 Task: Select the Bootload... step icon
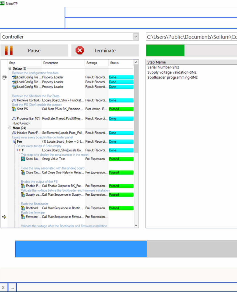pos(23,208)
